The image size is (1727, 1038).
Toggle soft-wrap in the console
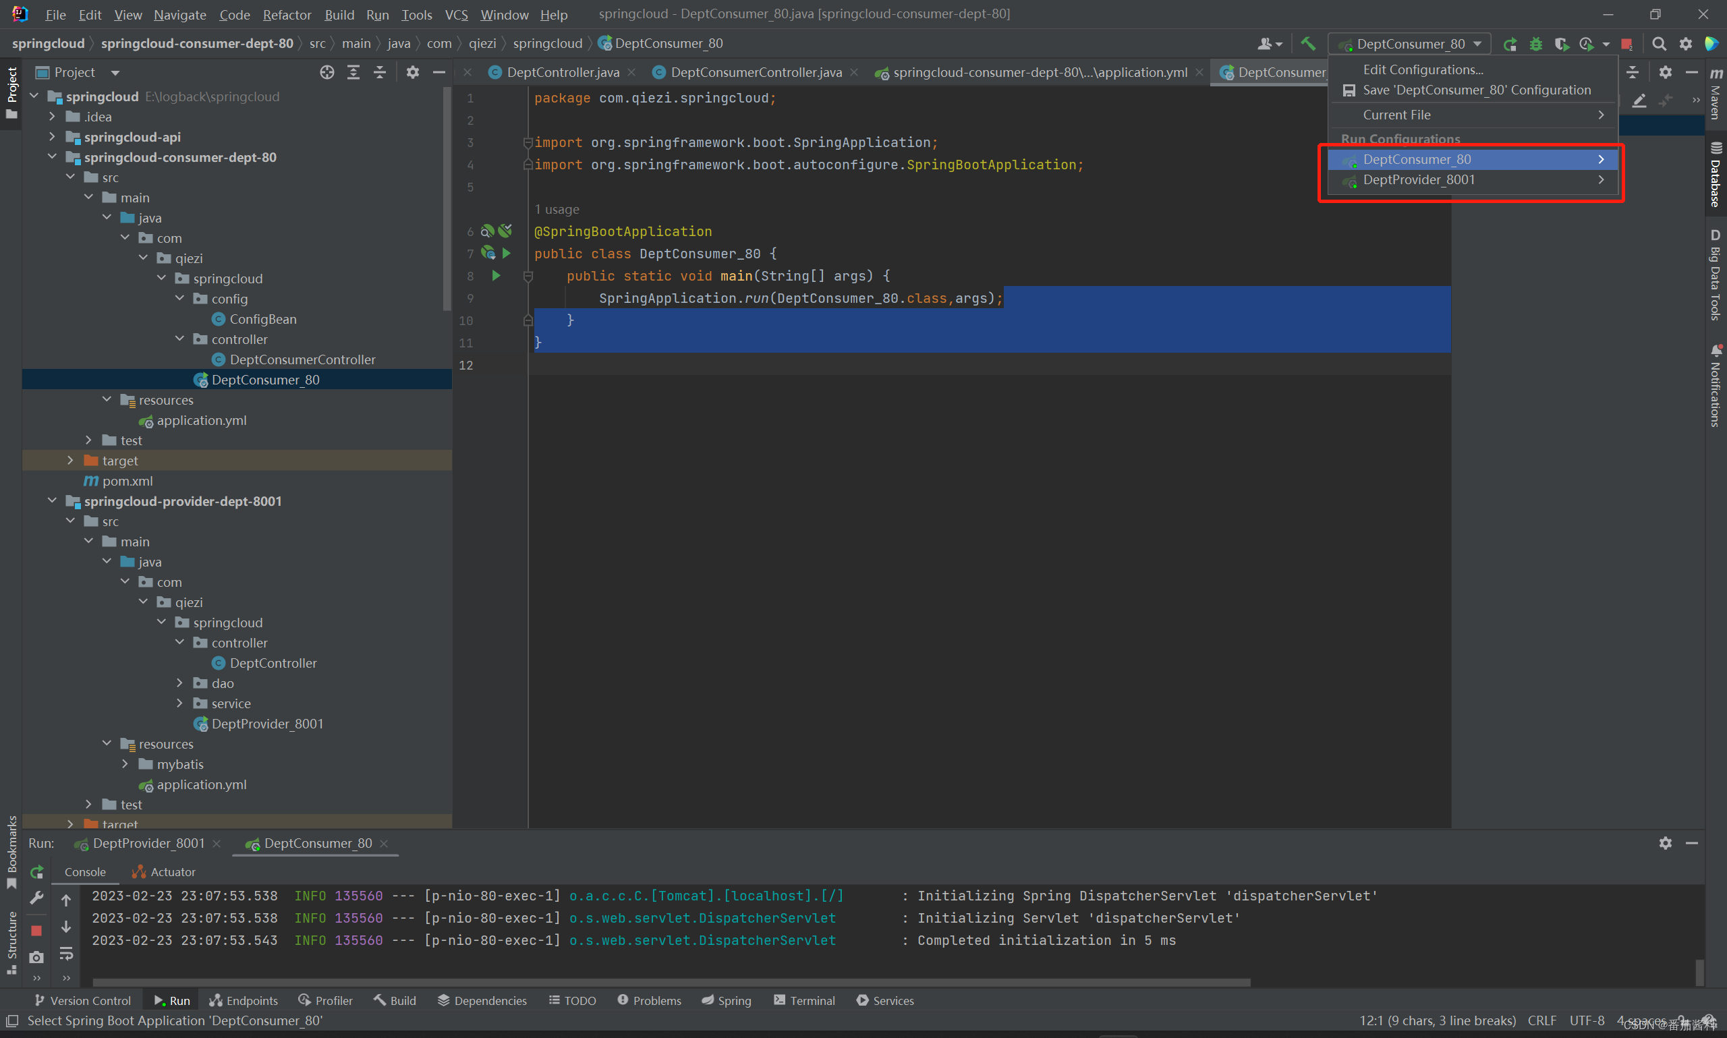(x=67, y=954)
